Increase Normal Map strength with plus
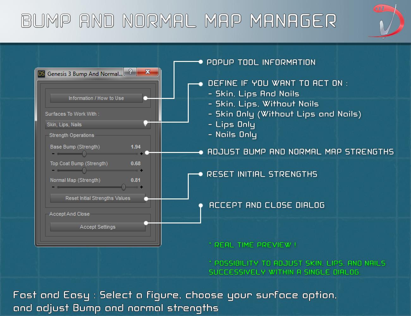411x316 pixels. pos(141,187)
